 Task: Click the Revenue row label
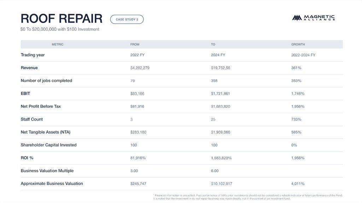point(29,68)
